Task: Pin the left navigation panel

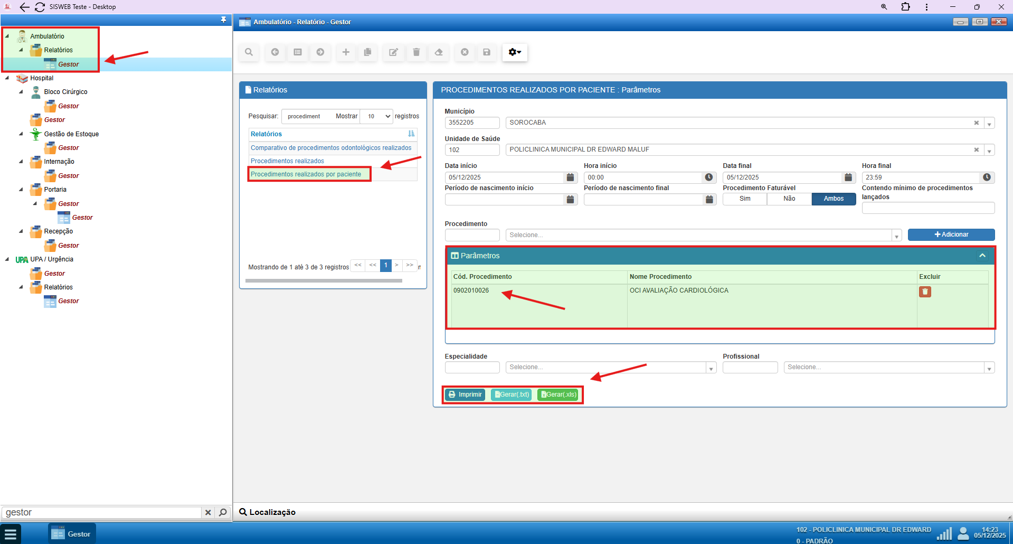Action: tap(223, 20)
